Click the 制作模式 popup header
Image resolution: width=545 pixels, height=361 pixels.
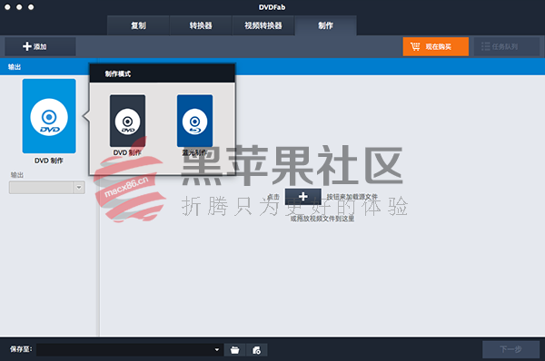(x=163, y=73)
